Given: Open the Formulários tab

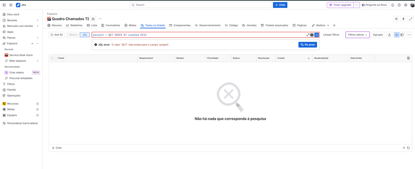Looking at the screenshot, I should click(111, 25).
